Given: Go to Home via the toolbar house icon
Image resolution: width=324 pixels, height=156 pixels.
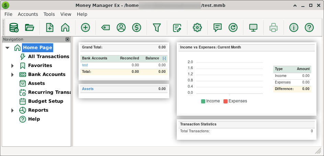Looking at the screenshot, I should [65, 27].
